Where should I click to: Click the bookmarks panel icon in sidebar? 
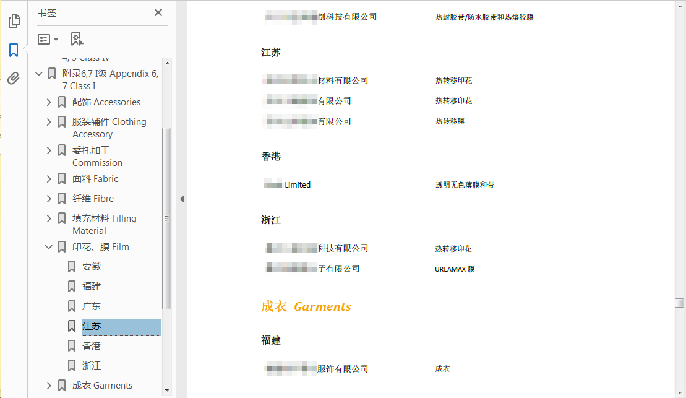click(x=14, y=50)
